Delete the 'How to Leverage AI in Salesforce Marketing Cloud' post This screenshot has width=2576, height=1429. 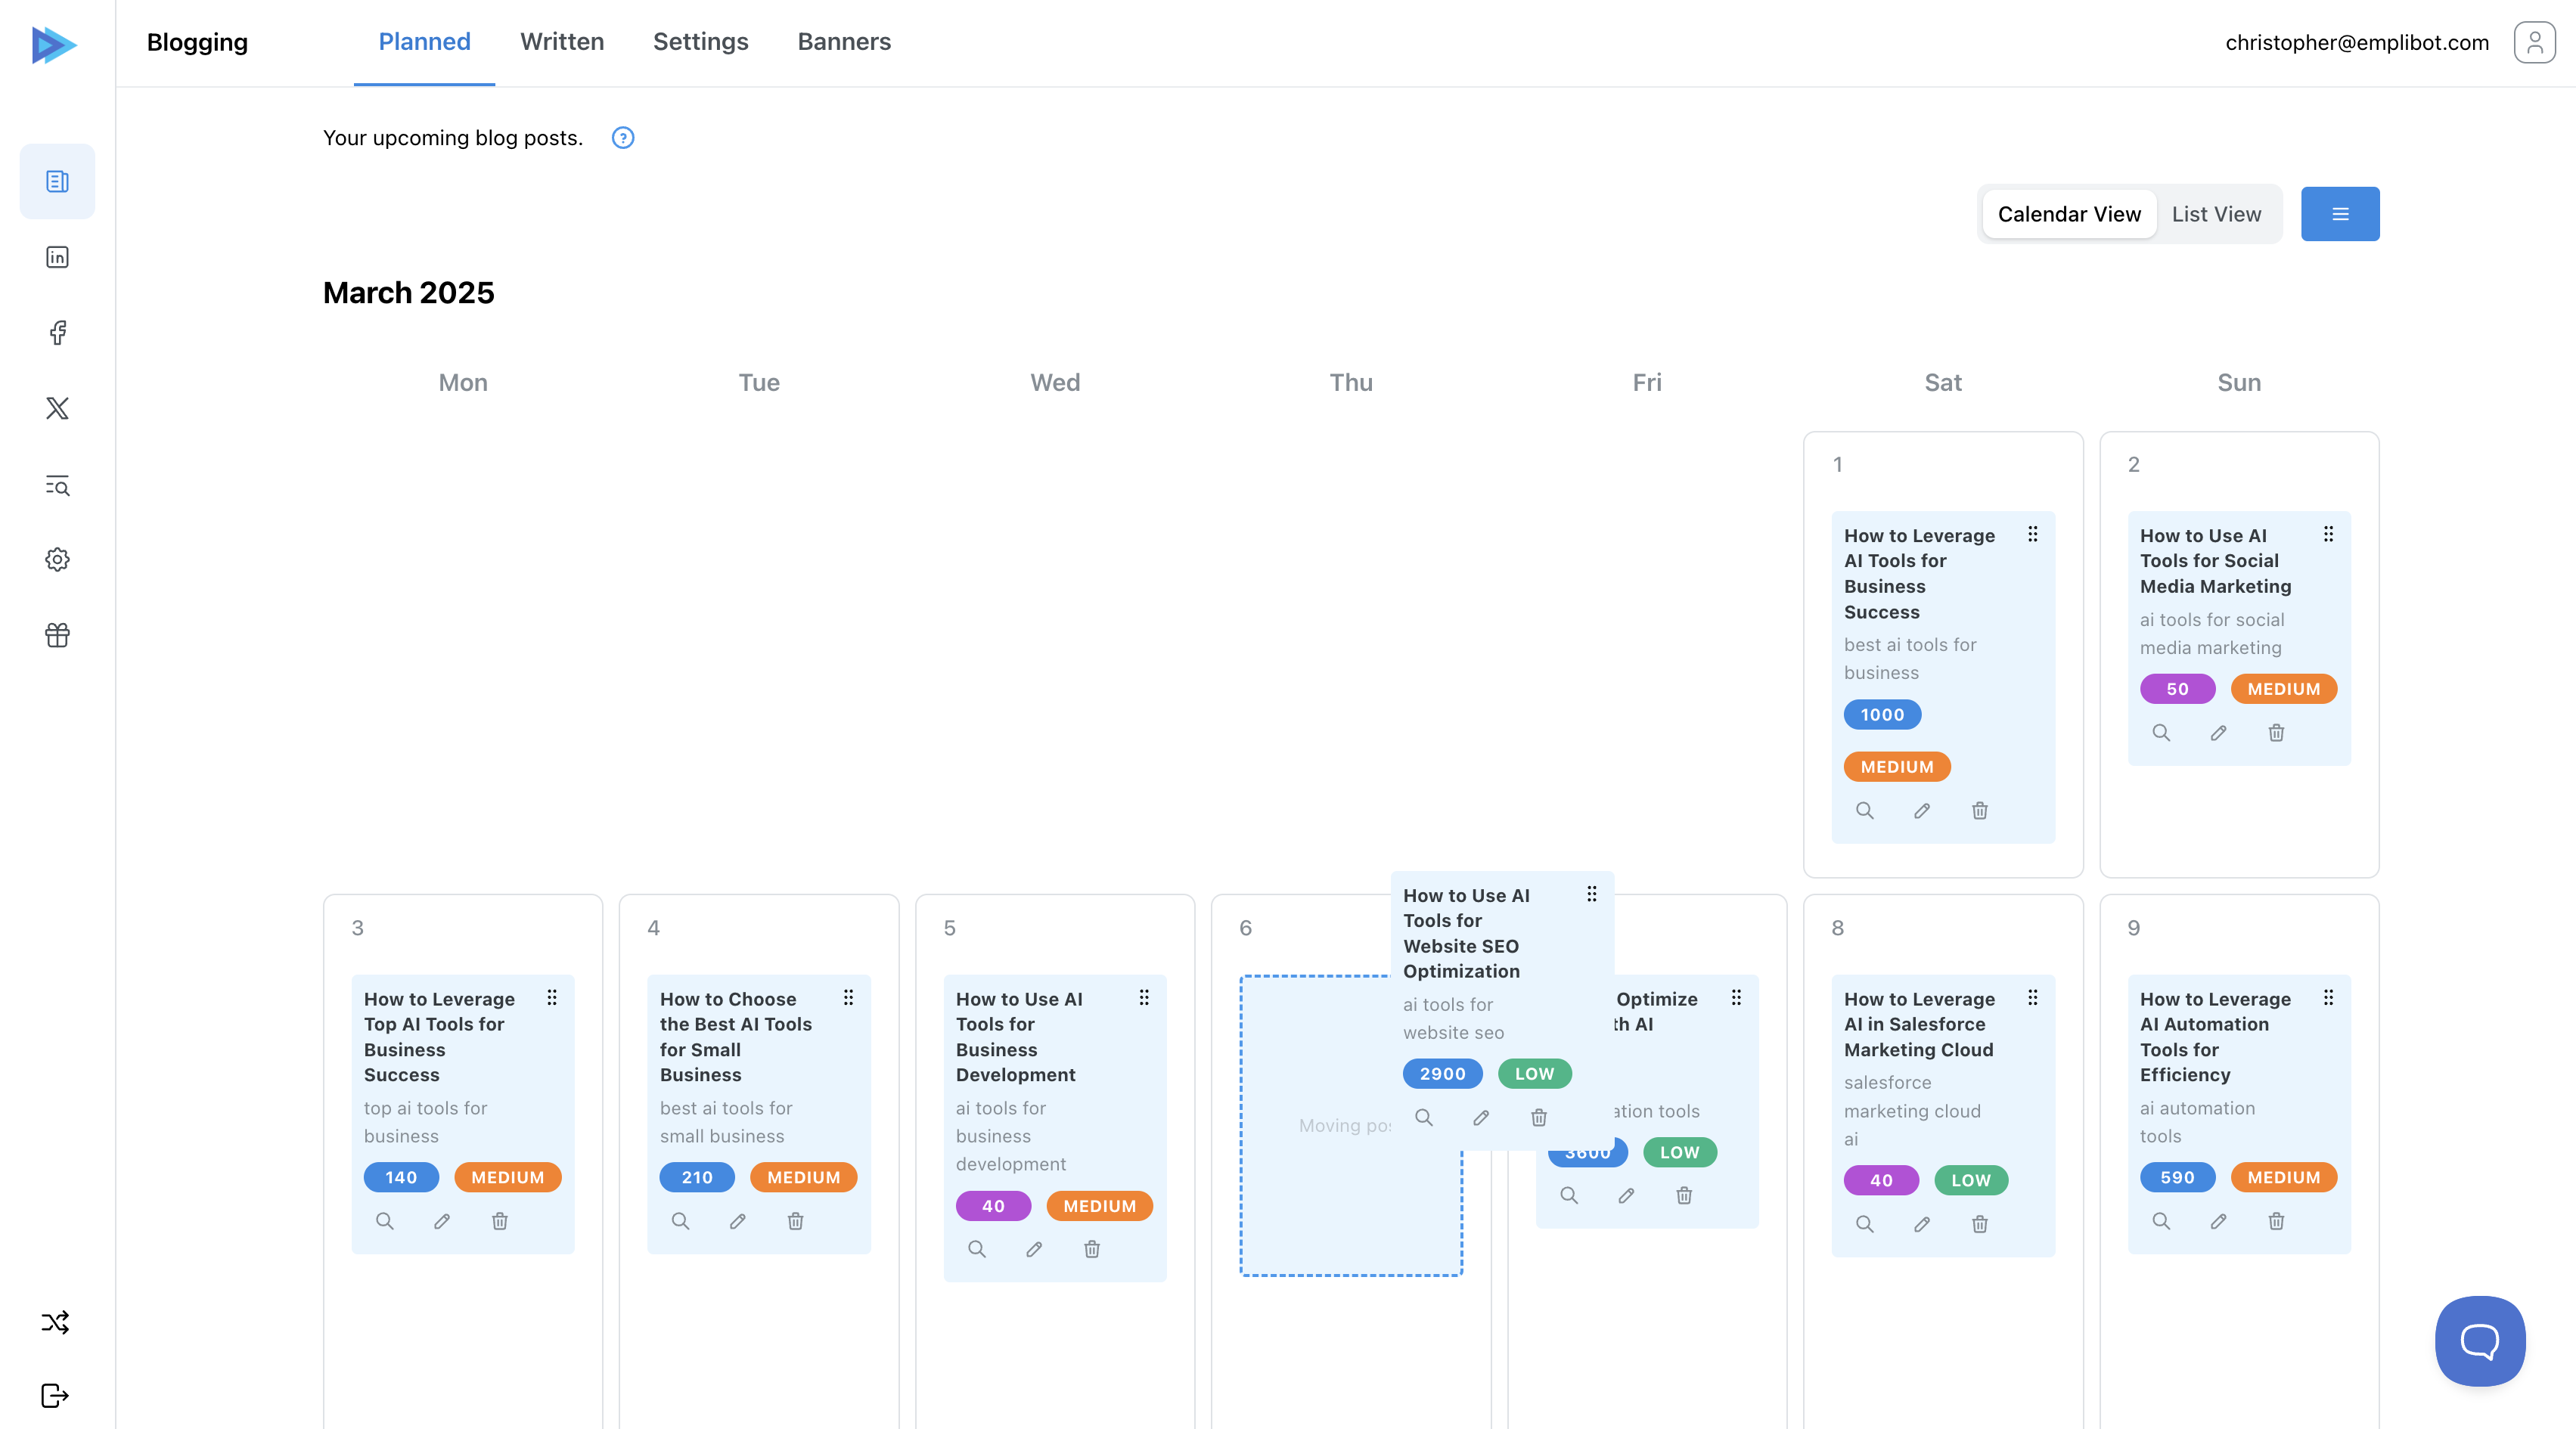[1979, 1224]
